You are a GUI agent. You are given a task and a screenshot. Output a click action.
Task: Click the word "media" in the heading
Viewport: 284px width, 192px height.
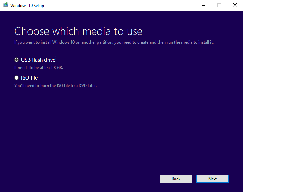tap(95, 31)
